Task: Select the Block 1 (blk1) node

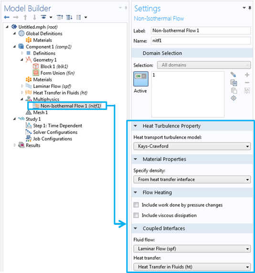Action: [54, 66]
